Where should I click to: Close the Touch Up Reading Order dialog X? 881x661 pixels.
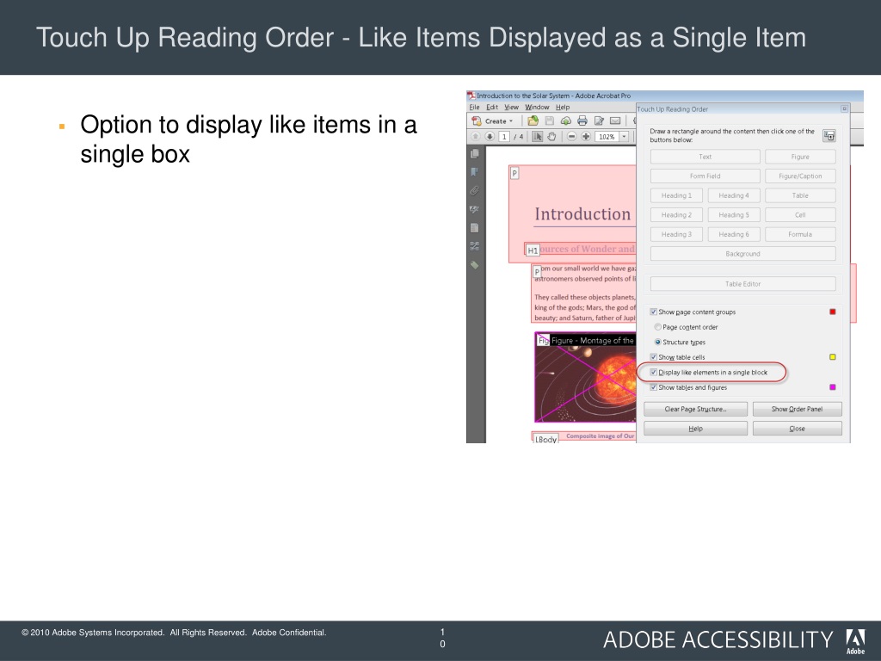pyautogui.click(x=844, y=109)
